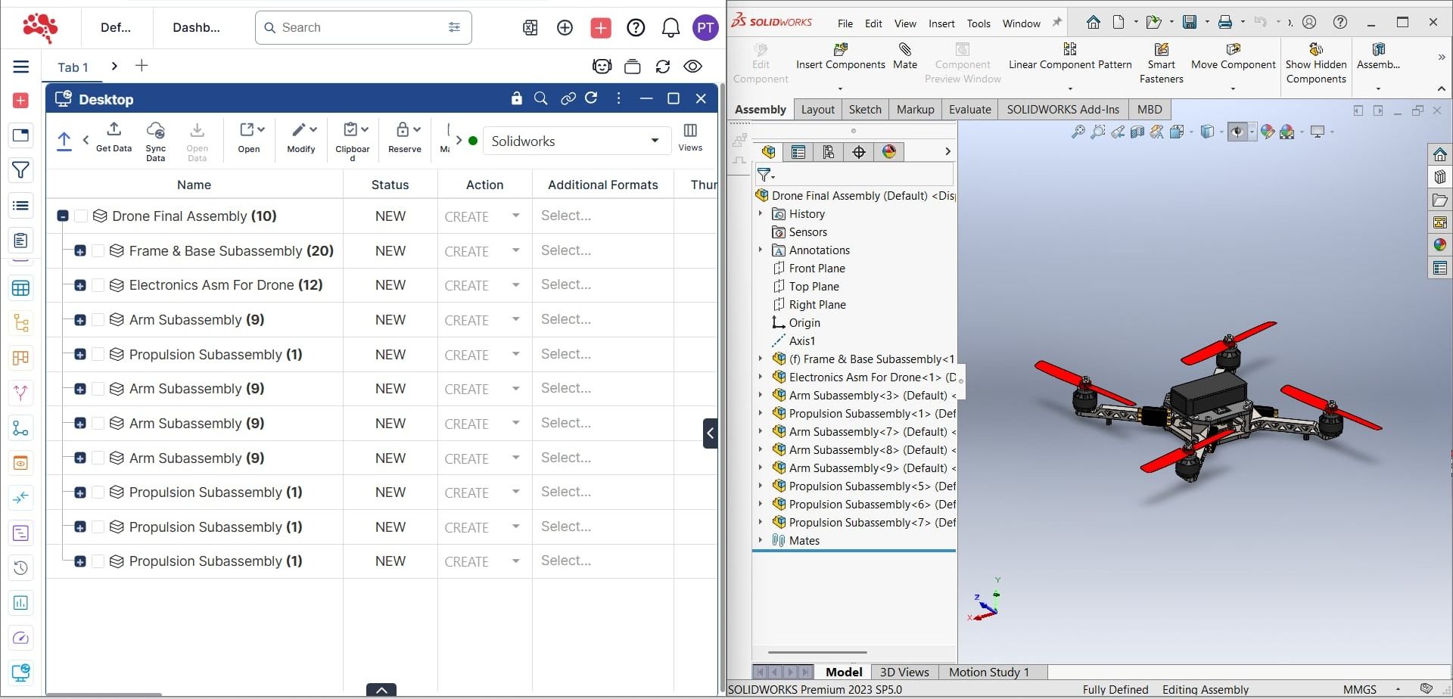Open the DisplayManager appearance tab
Screen dimensions: 1453x699
point(889,152)
